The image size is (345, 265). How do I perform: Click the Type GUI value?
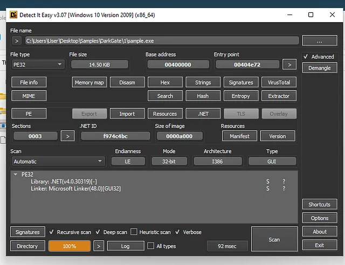pos(272,162)
